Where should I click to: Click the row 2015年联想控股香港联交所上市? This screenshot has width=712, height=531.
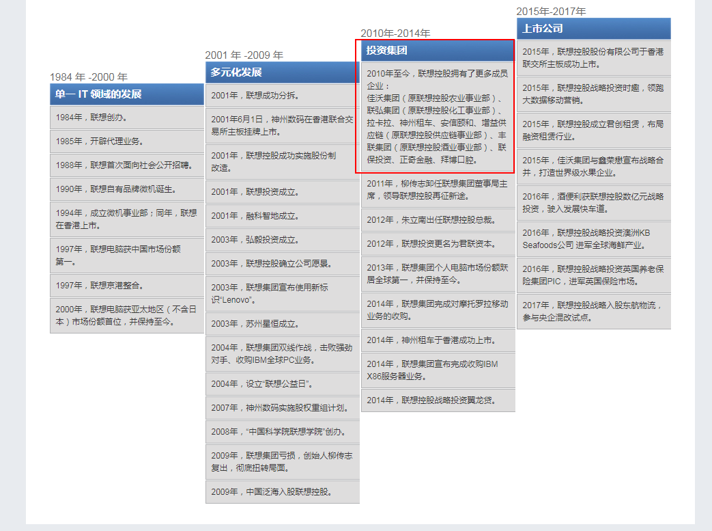593,58
